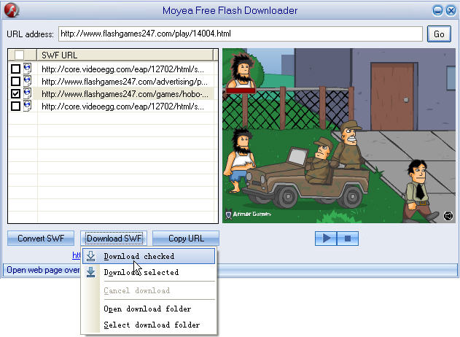Close the Moyea Flash Downloader window
460x337 pixels.
(x=451, y=11)
